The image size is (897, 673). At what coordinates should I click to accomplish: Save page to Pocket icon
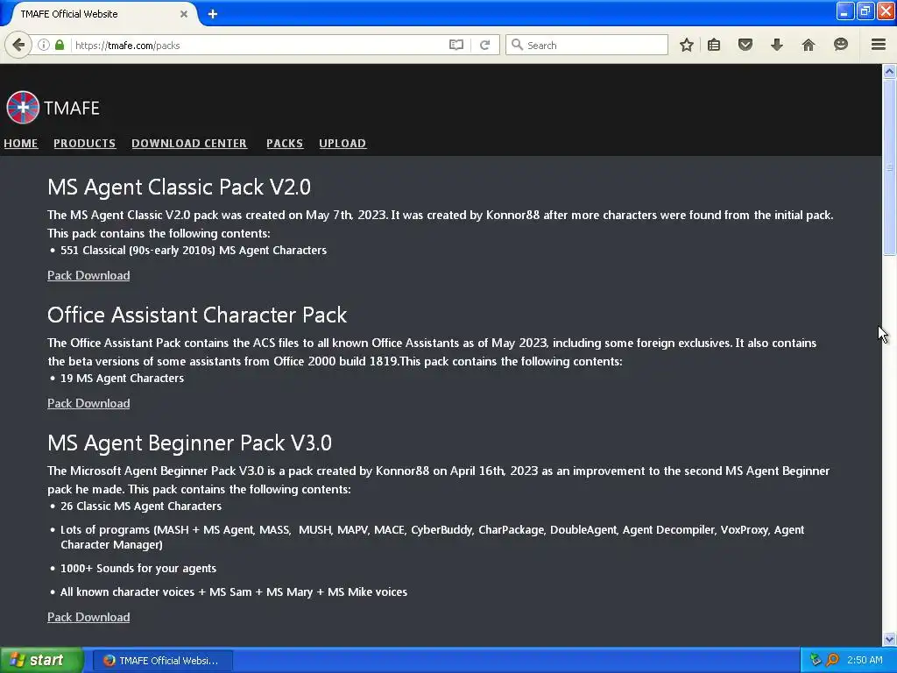point(745,45)
